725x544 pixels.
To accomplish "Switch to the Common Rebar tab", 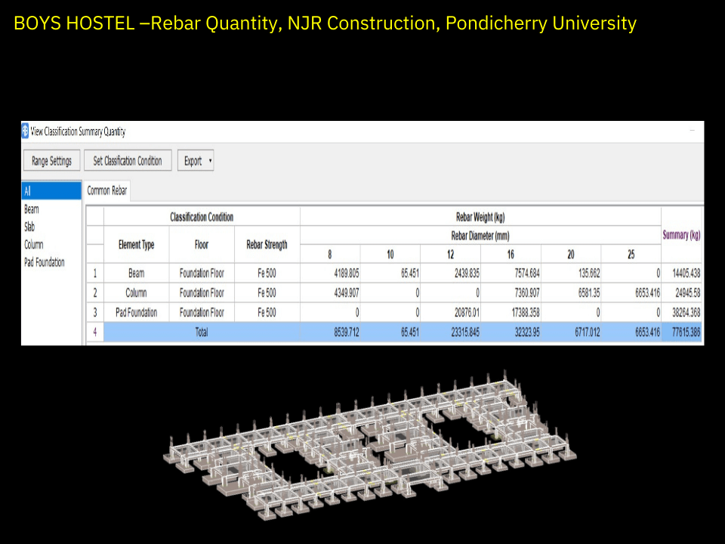I will point(106,190).
